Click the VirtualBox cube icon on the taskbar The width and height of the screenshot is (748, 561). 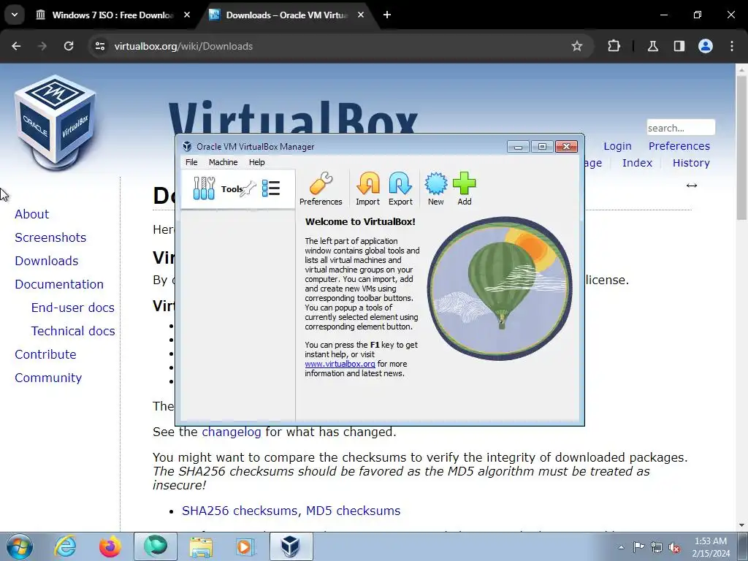coord(291,546)
